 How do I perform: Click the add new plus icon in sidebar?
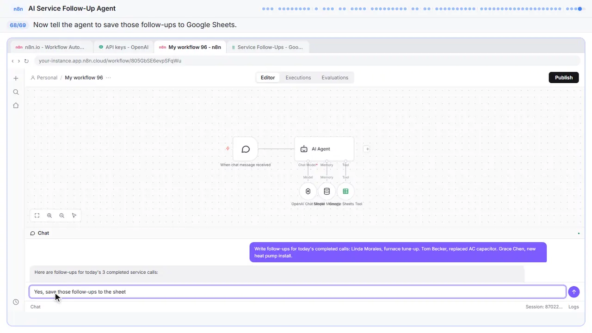coord(16,78)
